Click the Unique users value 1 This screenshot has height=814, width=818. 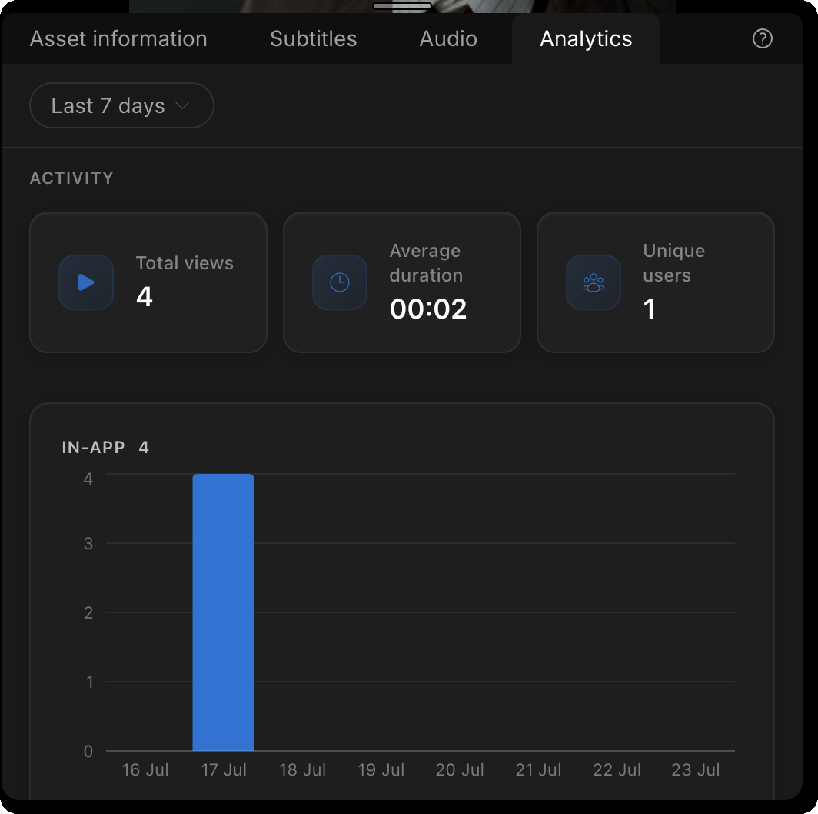coord(649,309)
